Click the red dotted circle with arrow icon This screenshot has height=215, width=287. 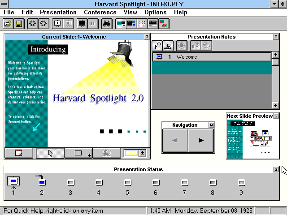43,24
